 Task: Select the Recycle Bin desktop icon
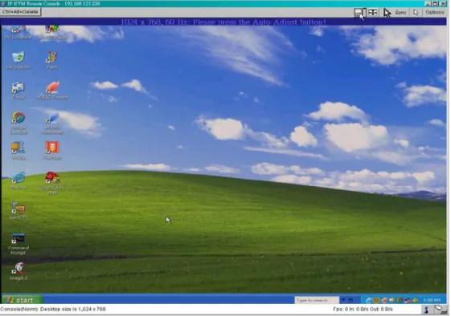(x=18, y=60)
